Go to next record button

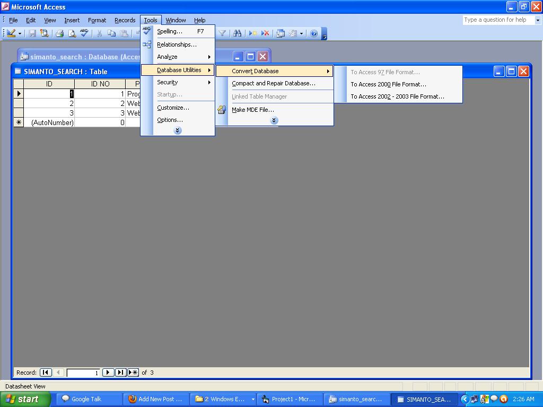pyautogui.click(x=108, y=373)
